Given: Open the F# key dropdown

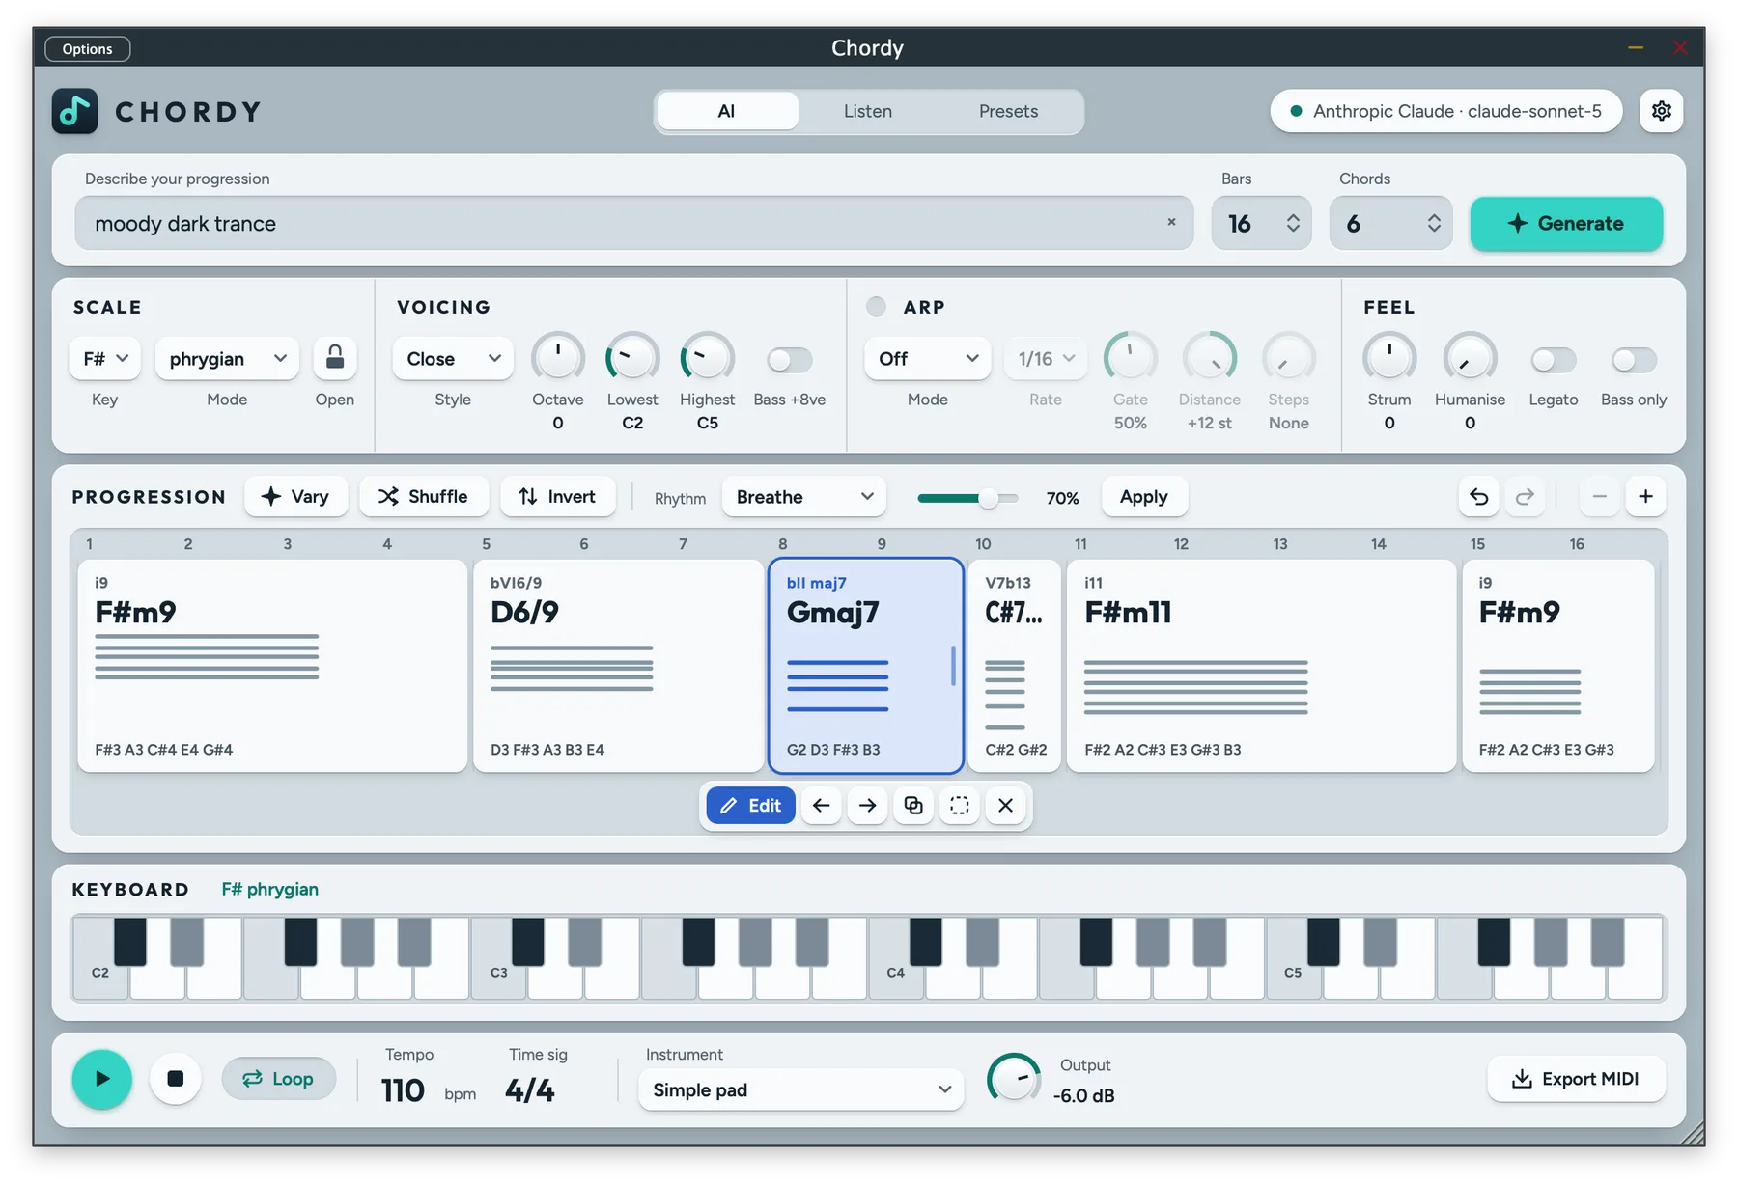Looking at the screenshot, I should (105, 358).
